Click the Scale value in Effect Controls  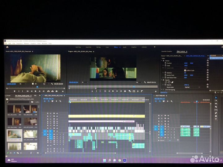tap(186, 66)
